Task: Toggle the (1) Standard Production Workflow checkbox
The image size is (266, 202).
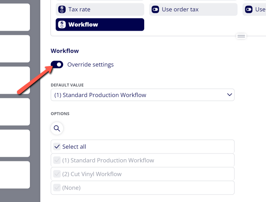Action: [x=57, y=160]
